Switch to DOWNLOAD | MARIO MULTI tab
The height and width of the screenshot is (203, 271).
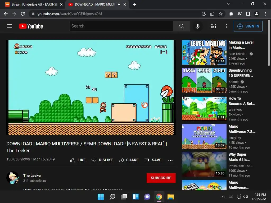[x=94, y=4]
